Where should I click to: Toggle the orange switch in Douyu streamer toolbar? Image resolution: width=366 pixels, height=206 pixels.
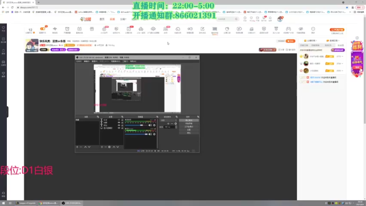point(43,29)
